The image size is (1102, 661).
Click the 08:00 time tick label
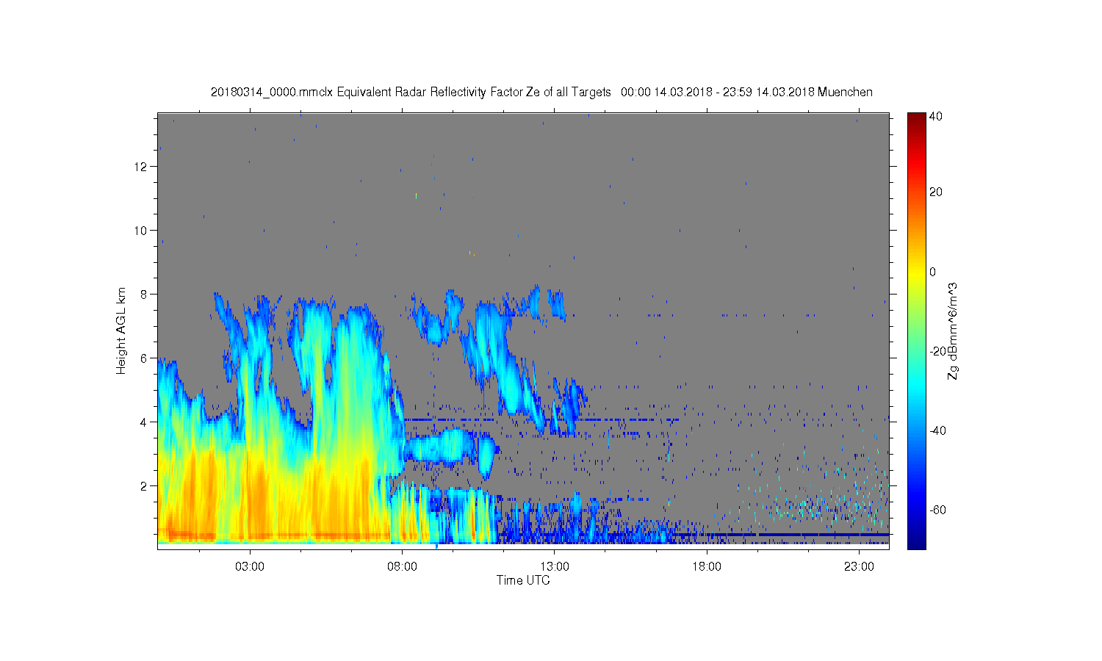pyautogui.click(x=403, y=567)
